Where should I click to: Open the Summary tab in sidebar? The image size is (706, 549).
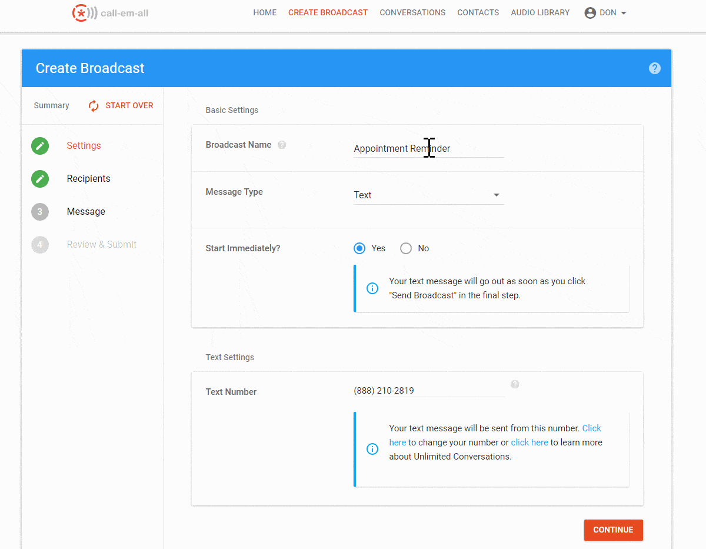coord(51,106)
